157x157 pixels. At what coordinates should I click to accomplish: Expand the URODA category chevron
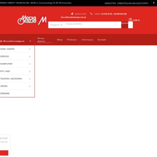click(x=30, y=86)
